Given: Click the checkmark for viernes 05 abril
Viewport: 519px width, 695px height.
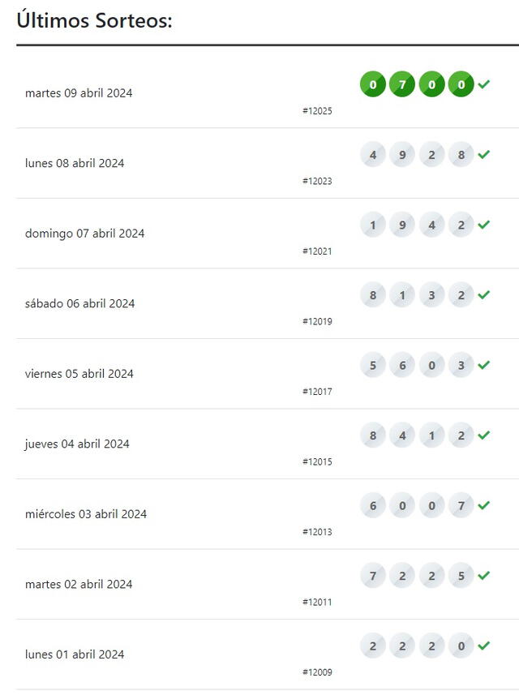Looking at the screenshot, I should point(484,365).
